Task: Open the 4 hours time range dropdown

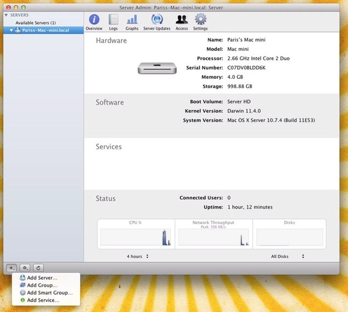Action: 138,256
